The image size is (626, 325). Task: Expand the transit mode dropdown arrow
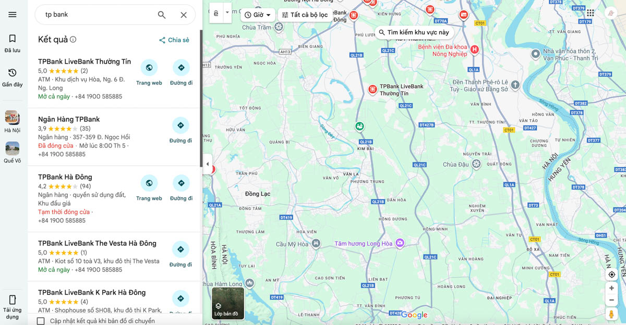click(227, 13)
